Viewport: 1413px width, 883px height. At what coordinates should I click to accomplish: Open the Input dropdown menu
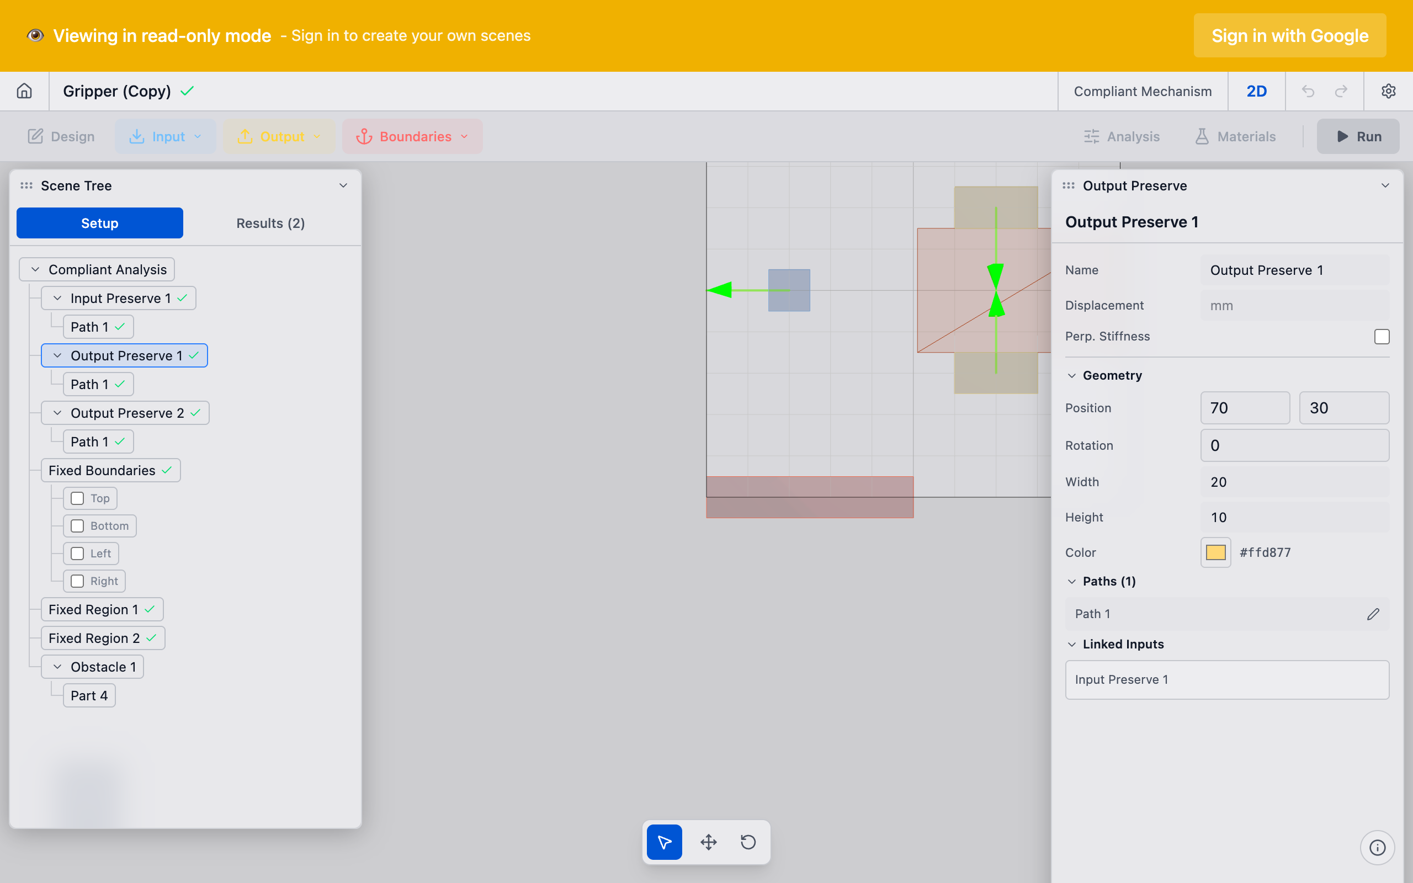(165, 137)
